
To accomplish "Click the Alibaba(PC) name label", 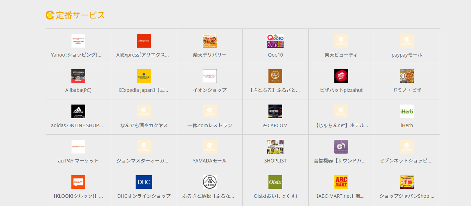I will pyautogui.click(x=78, y=90).
